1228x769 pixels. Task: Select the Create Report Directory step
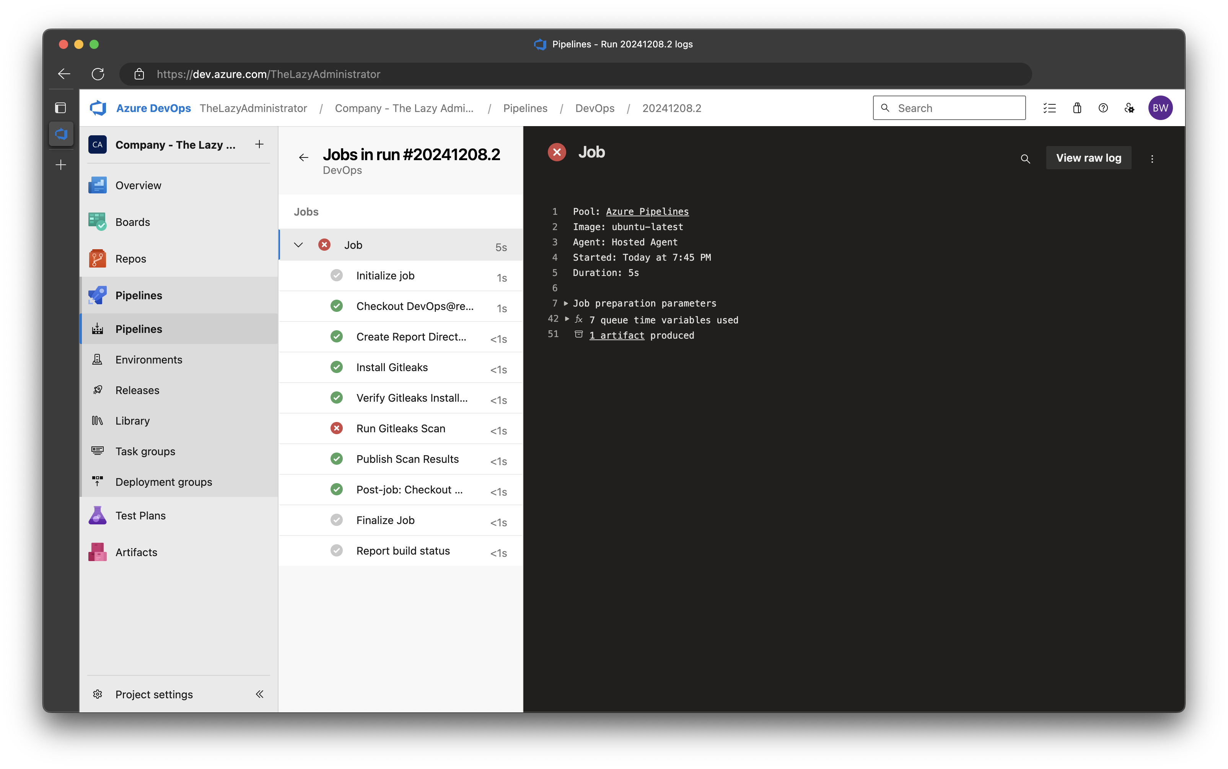401,336
